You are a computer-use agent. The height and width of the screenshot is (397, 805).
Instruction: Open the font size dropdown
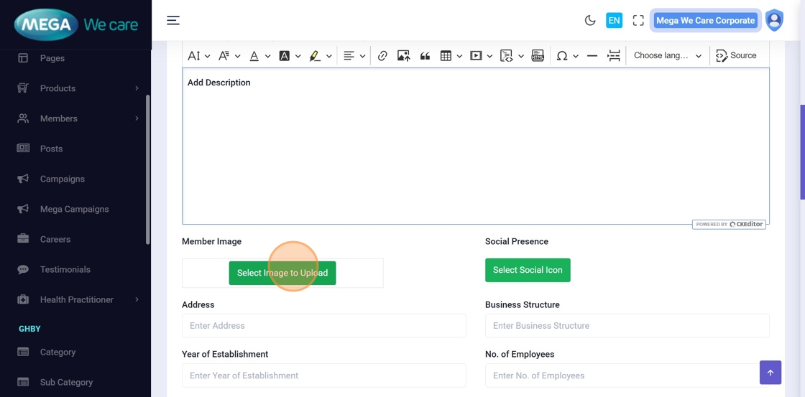click(198, 56)
